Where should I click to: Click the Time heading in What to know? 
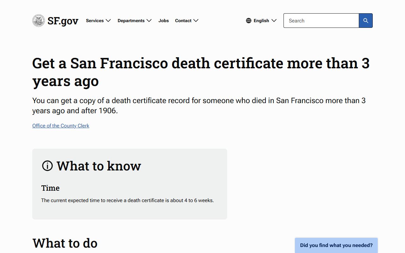tap(50, 188)
